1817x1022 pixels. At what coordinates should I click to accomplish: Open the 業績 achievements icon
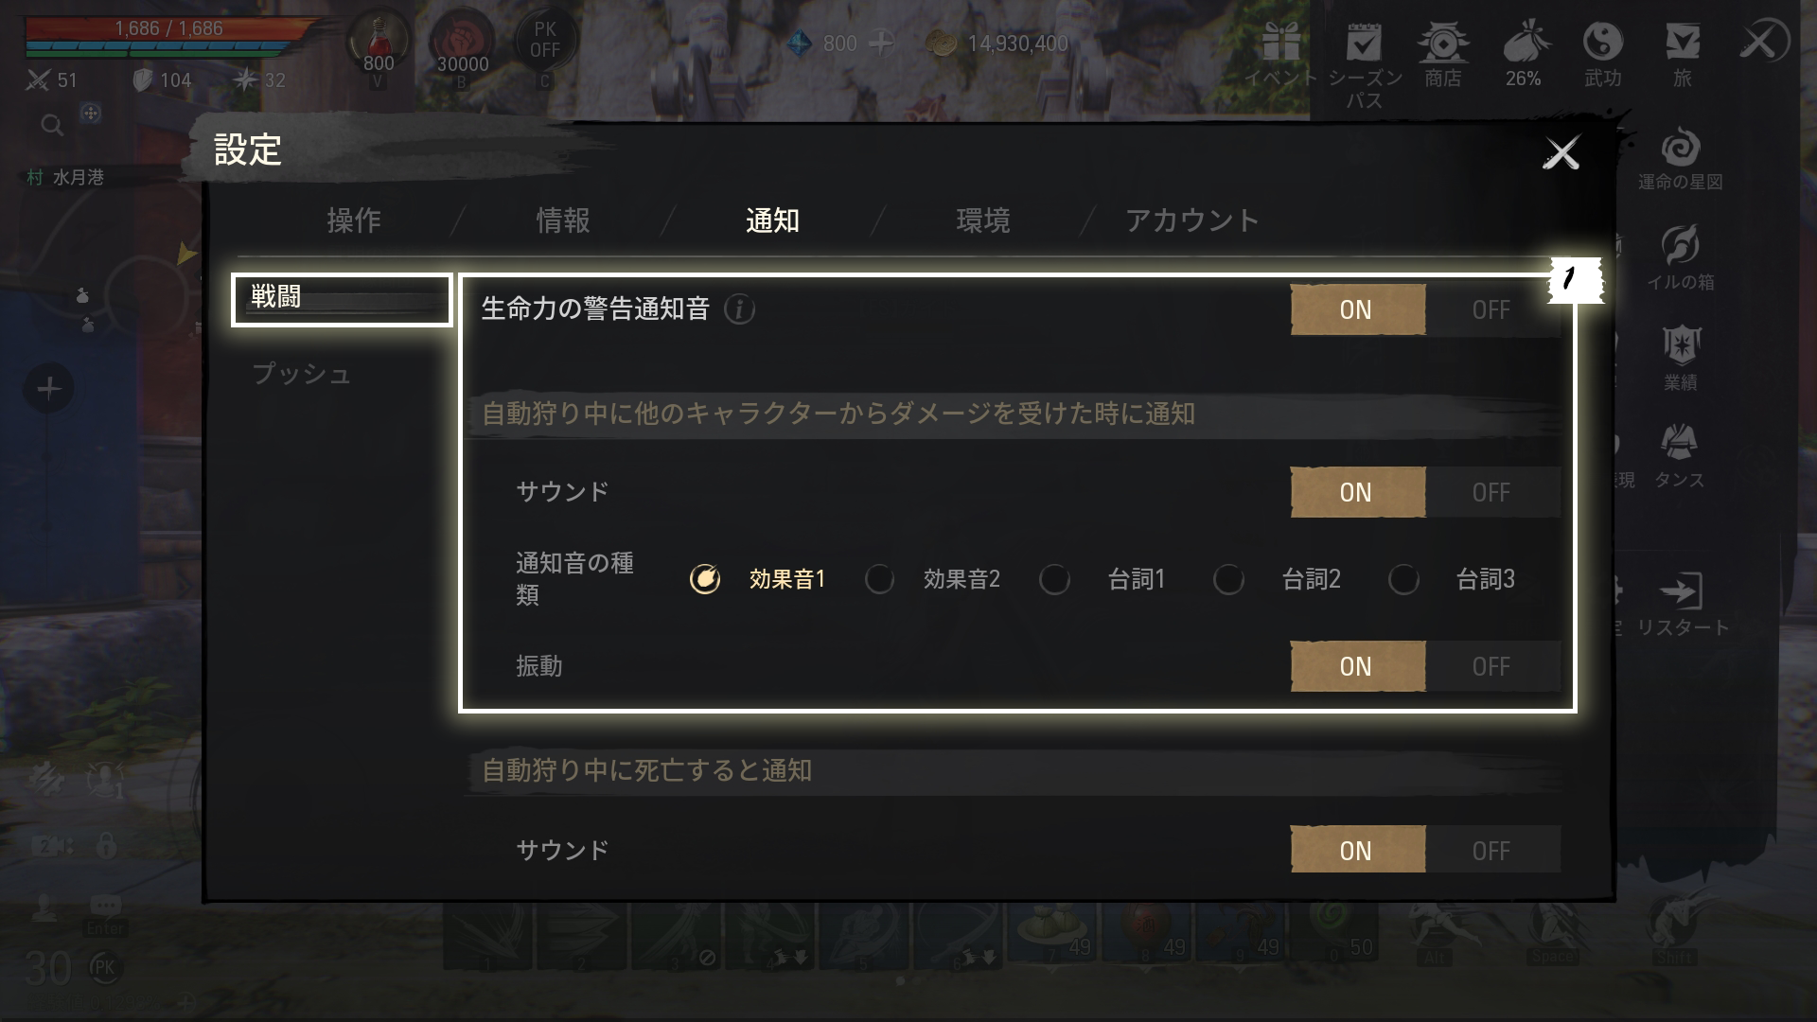[1681, 345]
